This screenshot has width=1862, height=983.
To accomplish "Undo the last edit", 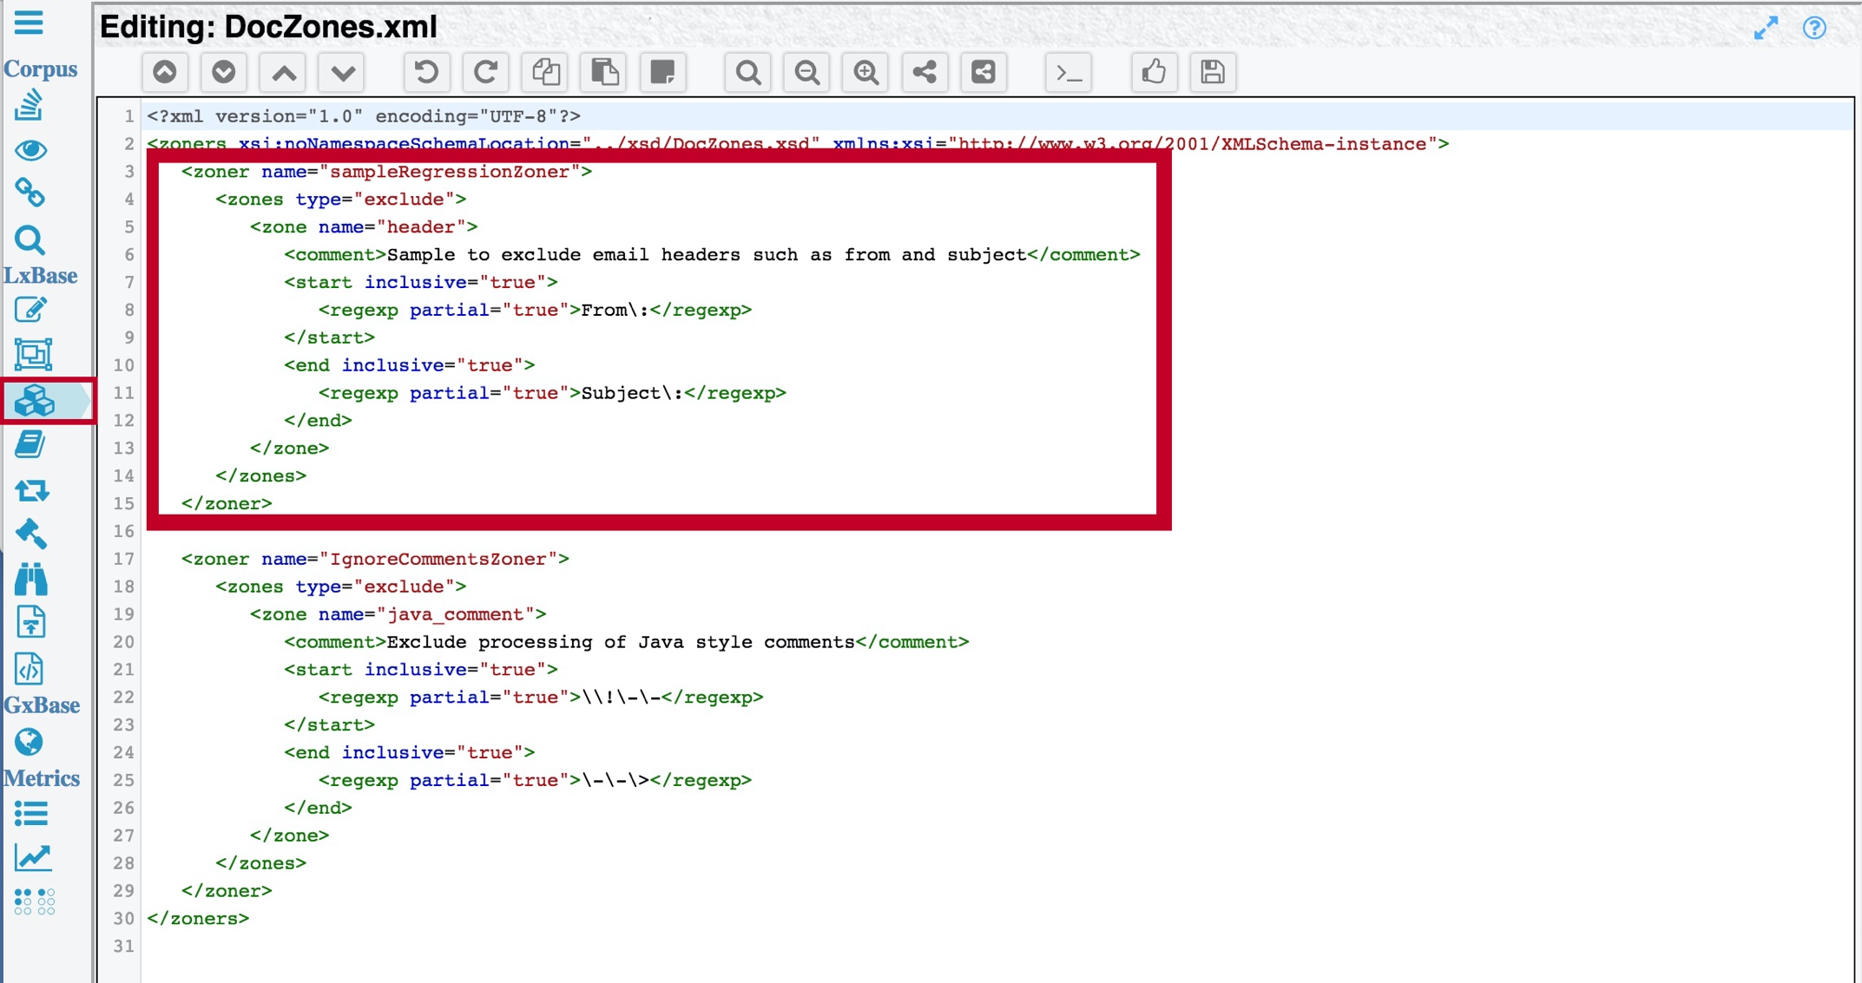I will [426, 73].
